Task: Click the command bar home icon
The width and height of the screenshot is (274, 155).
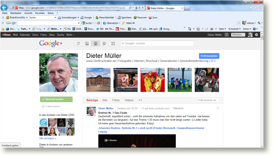Action: point(189,29)
